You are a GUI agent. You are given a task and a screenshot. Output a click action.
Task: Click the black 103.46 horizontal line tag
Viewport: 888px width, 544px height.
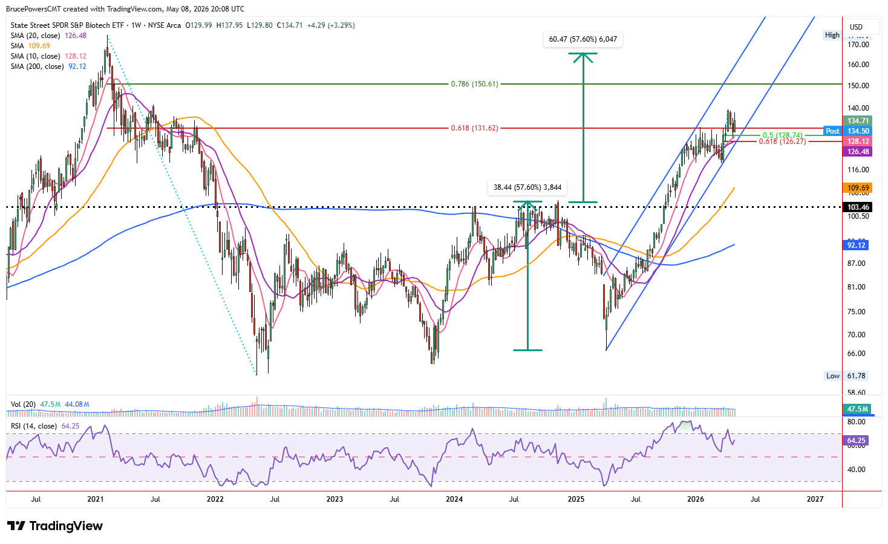[x=857, y=207]
